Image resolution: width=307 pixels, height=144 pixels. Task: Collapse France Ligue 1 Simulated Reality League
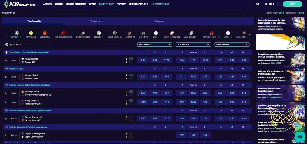pyautogui.click(x=128, y=52)
